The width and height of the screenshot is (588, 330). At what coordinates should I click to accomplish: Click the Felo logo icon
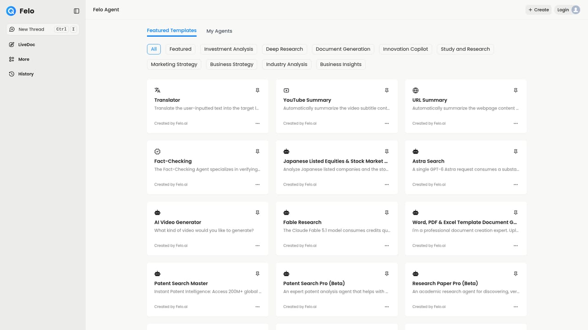pyautogui.click(x=11, y=11)
